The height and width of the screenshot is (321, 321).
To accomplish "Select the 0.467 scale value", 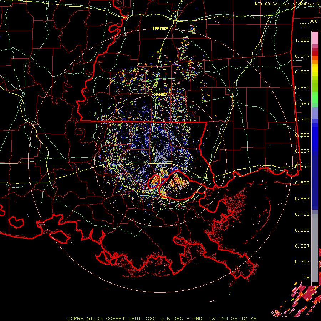I will 302,199.
